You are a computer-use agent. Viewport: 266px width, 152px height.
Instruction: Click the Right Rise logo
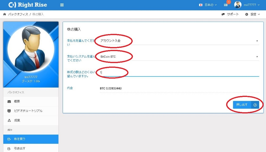pos(28,5)
